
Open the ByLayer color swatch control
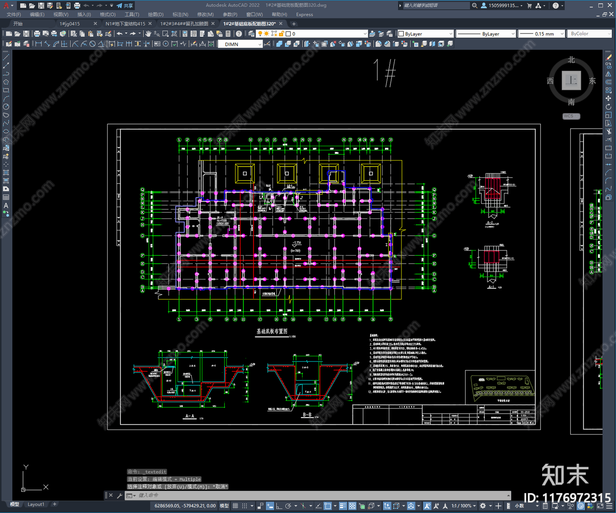(x=426, y=34)
